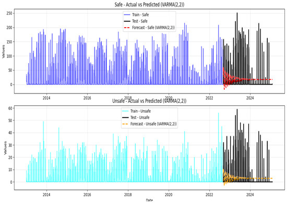Click the red dashed swatch in Safe legend
The width and height of the screenshot is (287, 203).
pyautogui.click(x=127, y=28)
